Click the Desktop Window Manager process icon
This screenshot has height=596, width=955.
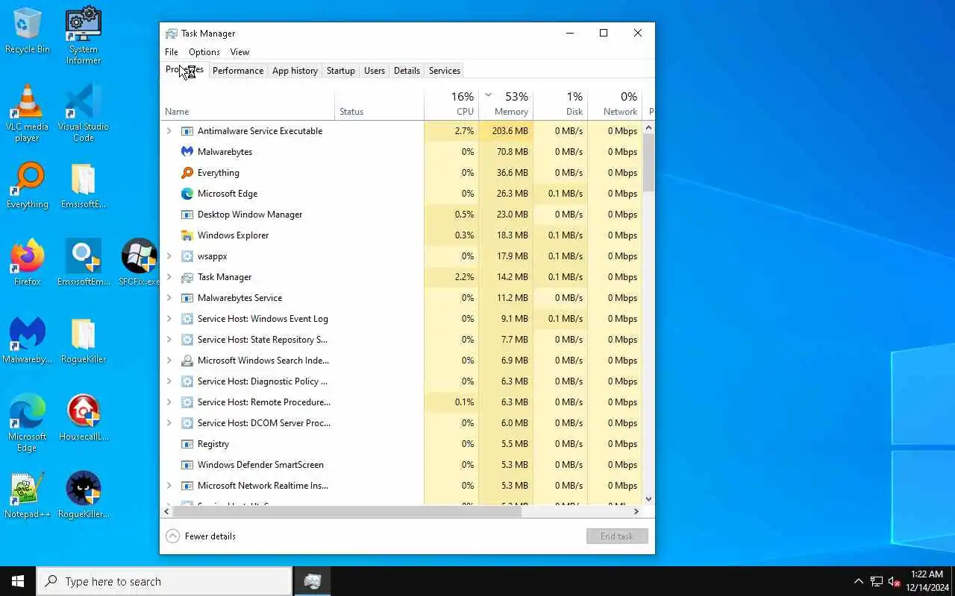point(187,214)
